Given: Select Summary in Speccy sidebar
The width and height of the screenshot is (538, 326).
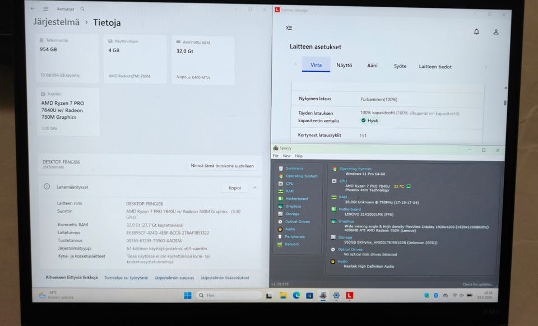Looking at the screenshot, I should point(294,168).
